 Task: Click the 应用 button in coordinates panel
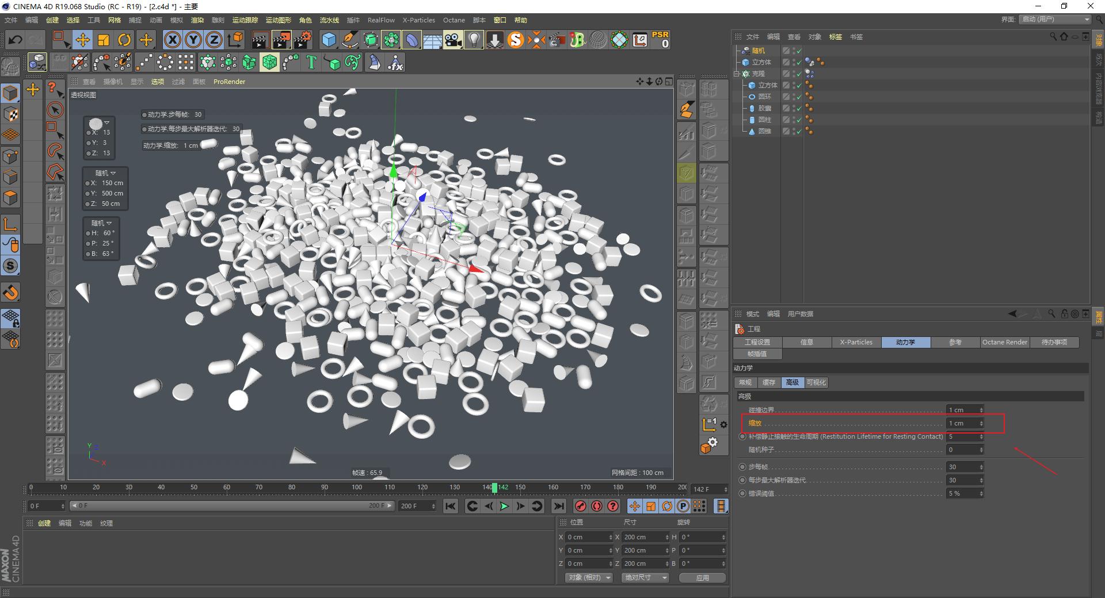702,577
